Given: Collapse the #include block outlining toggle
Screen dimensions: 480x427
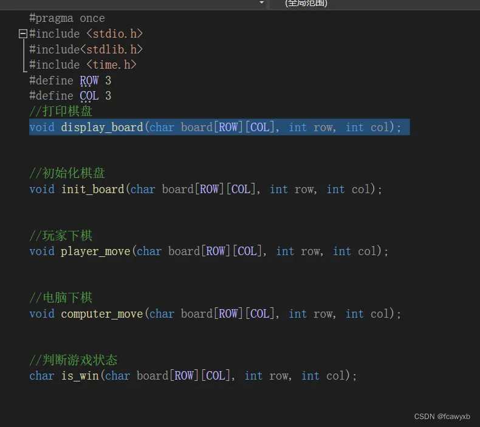Looking at the screenshot, I should (23, 33).
